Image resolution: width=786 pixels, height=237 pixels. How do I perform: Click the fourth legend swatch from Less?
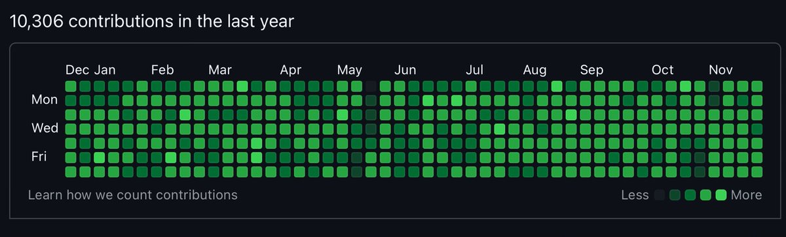[x=706, y=195]
